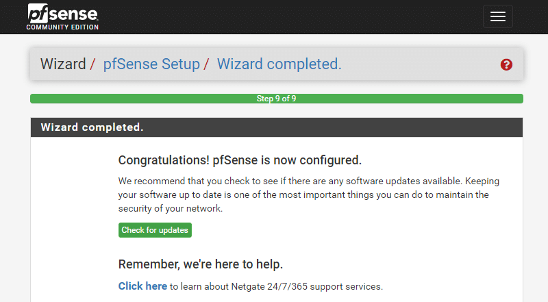Click the Step 9 of 9 label

[277, 99]
